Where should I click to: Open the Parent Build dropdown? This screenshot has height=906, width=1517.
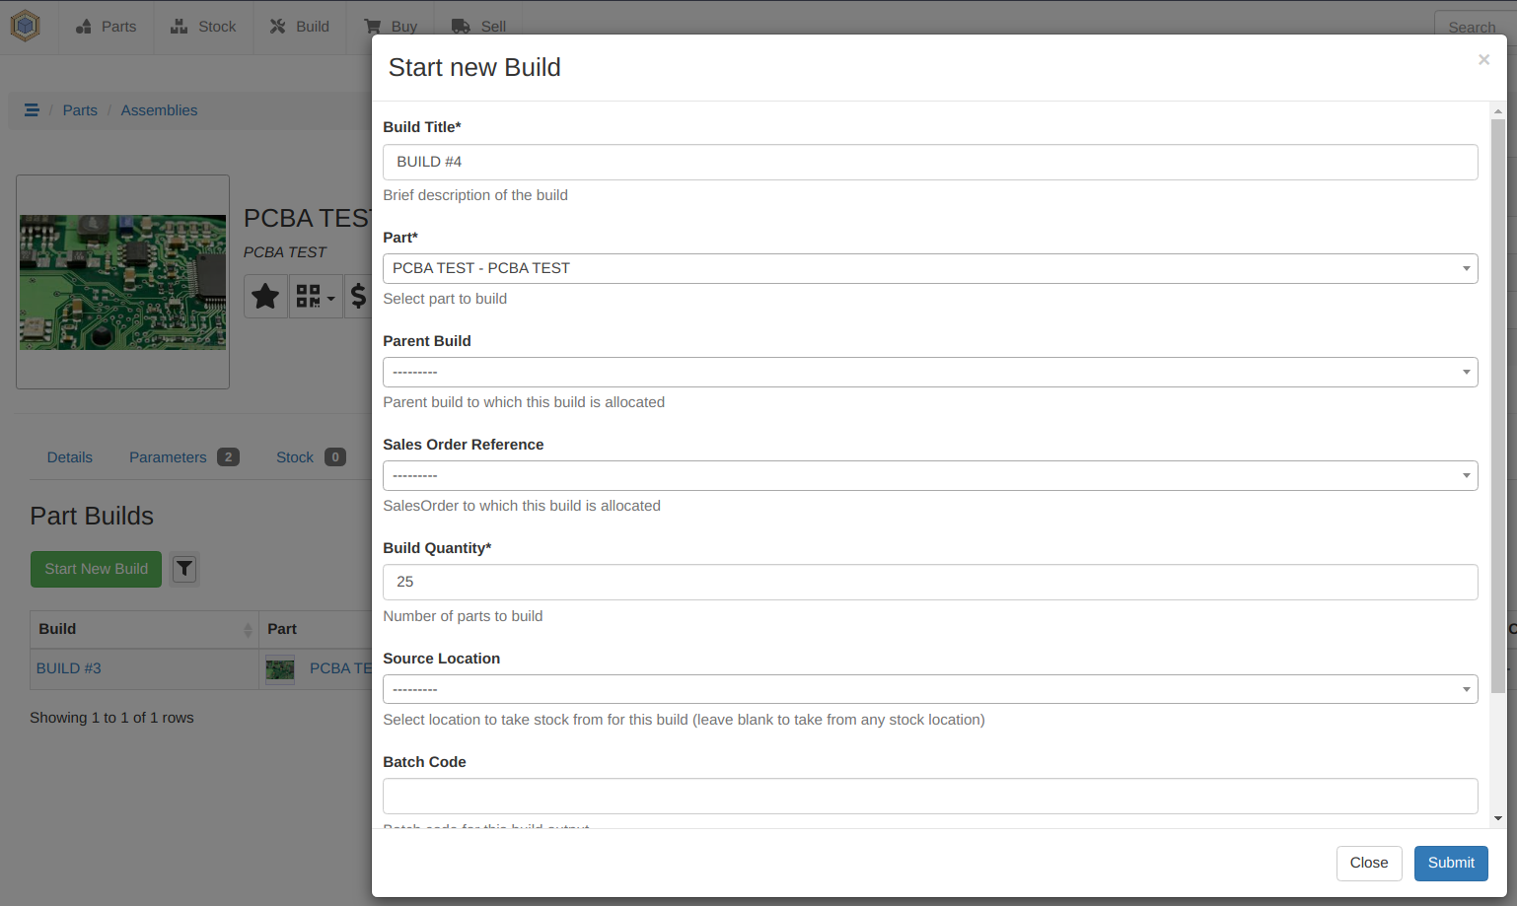929,372
